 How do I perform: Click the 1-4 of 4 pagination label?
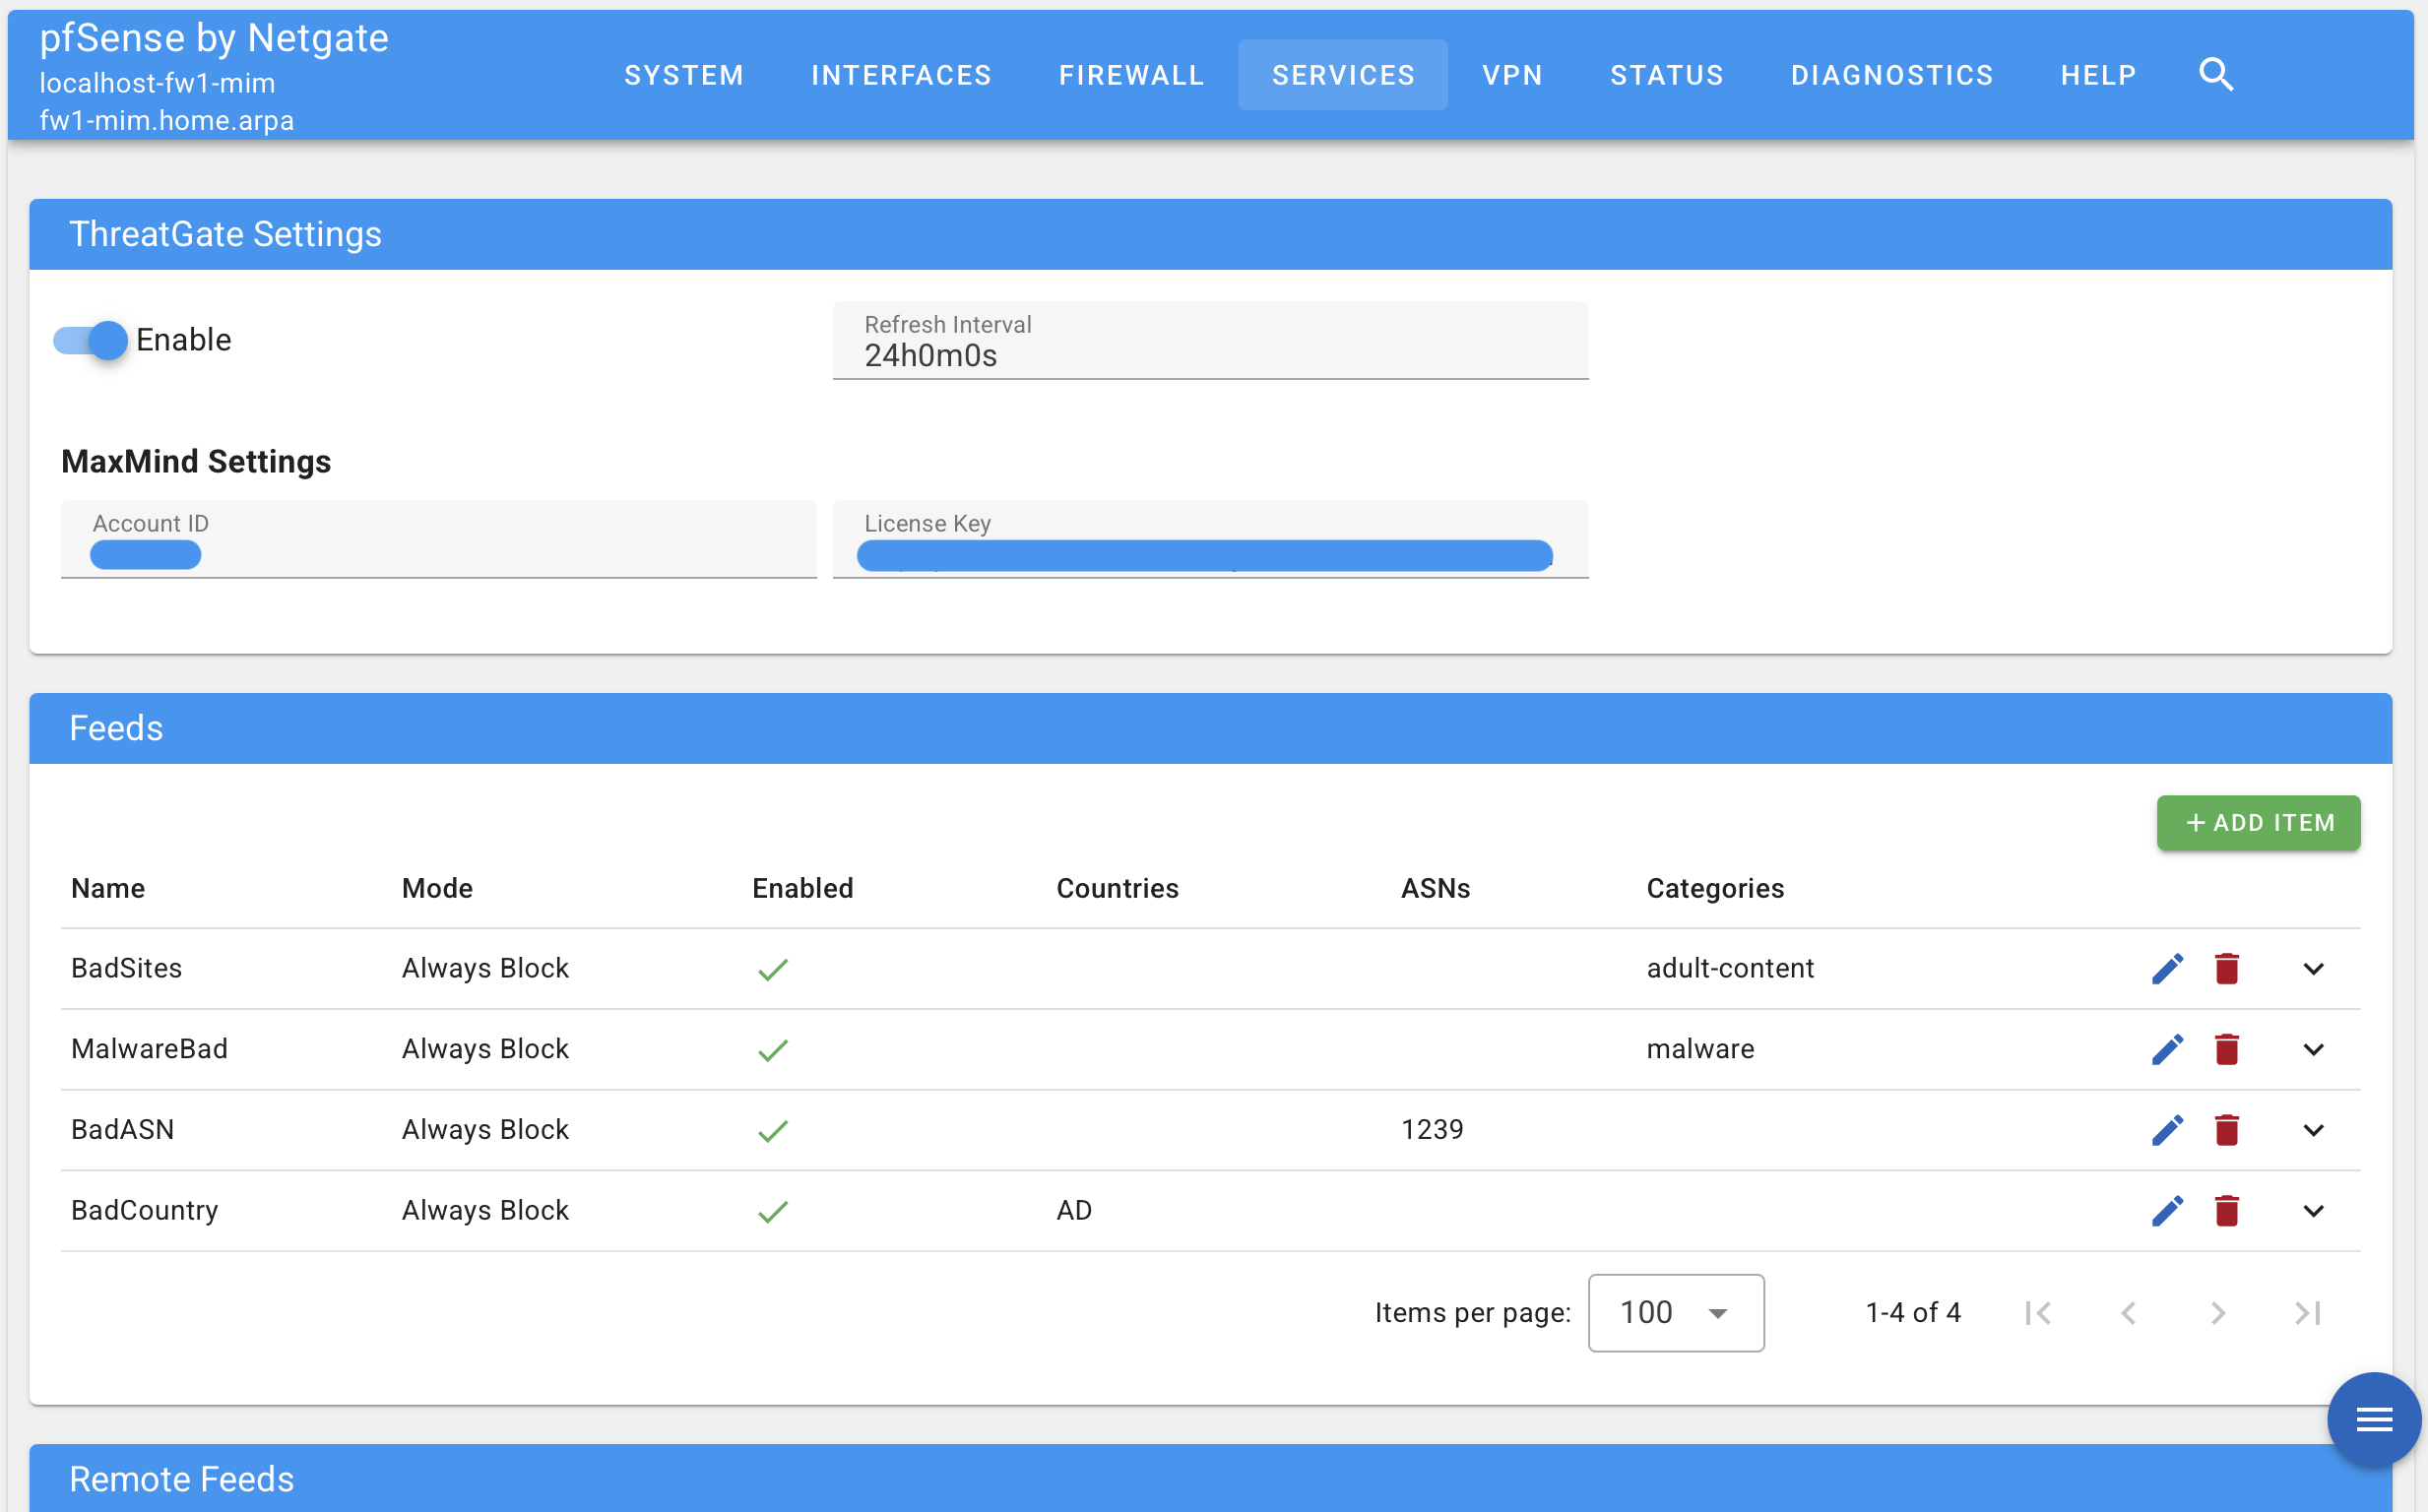tap(1913, 1313)
